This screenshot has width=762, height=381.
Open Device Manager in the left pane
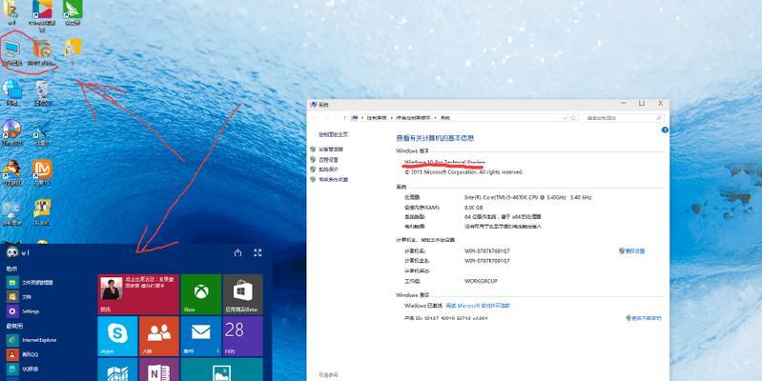click(331, 150)
